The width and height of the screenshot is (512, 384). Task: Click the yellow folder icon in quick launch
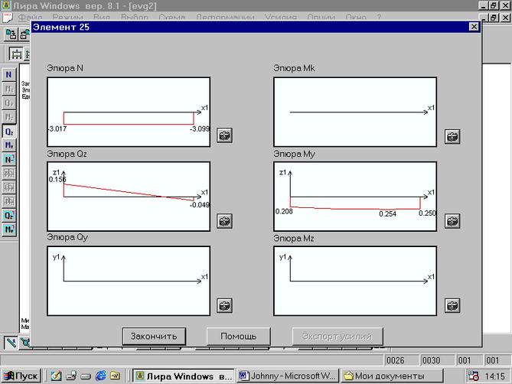click(115, 376)
